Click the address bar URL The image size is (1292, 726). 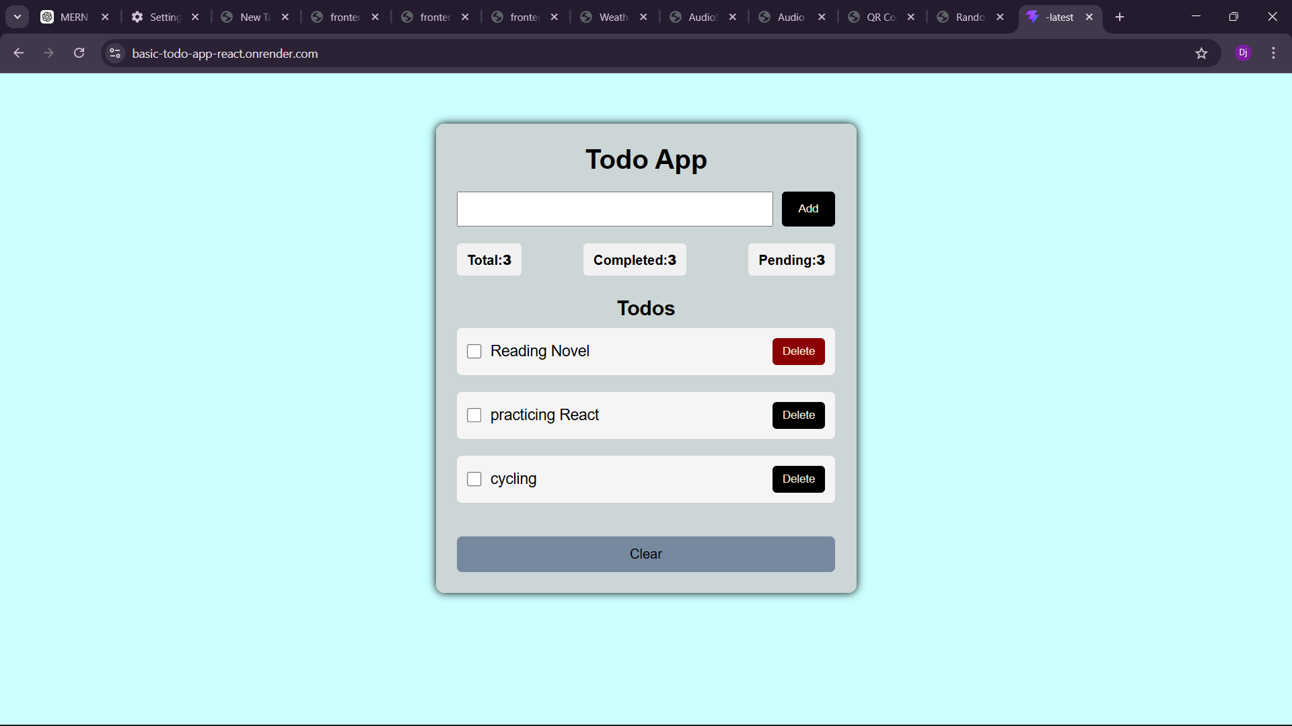225,54
